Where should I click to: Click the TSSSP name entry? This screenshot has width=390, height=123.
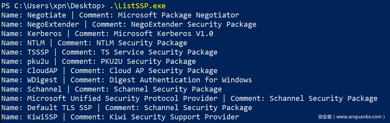pos(38,52)
